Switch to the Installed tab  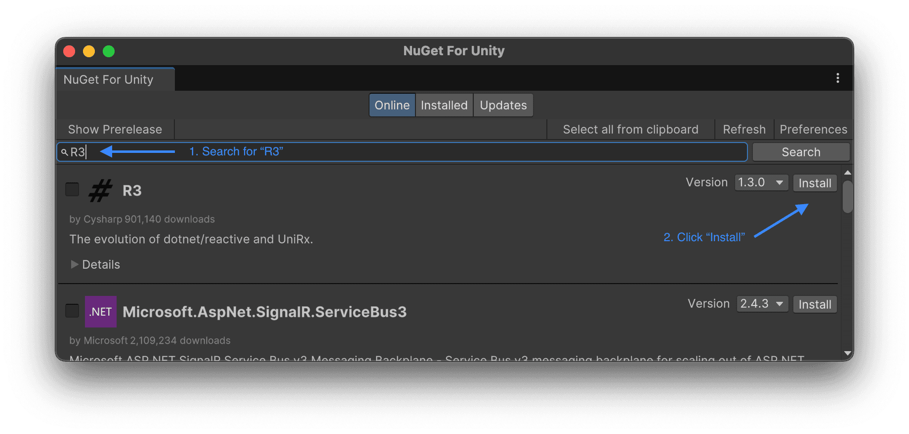tap(444, 105)
